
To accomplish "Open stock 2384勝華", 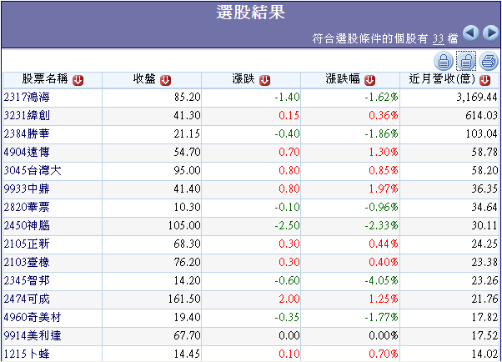I will click(x=27, y=133).
